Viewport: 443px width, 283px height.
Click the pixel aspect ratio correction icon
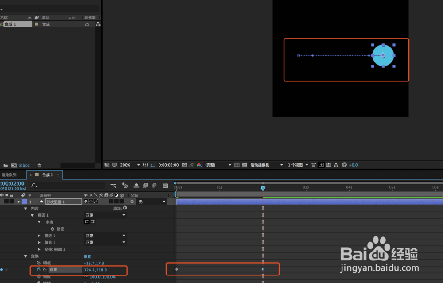click(314, 165)
